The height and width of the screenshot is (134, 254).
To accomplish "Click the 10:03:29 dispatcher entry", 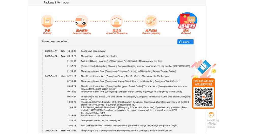I will click(135, 103).
